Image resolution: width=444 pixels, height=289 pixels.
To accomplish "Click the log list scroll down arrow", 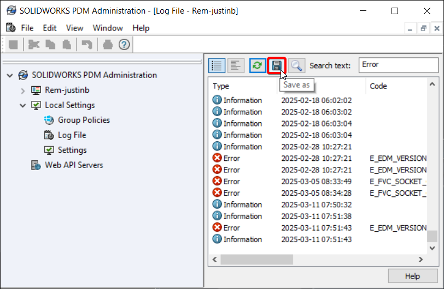I will tap(432, 248).
